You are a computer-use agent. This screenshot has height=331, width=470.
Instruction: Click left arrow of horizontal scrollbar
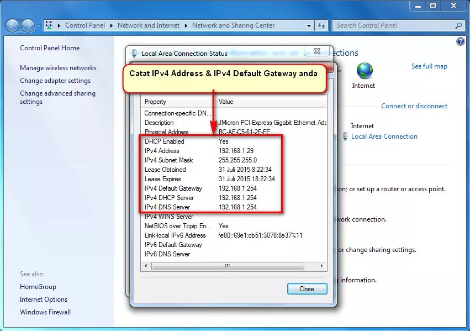click(x=146, y=266)
